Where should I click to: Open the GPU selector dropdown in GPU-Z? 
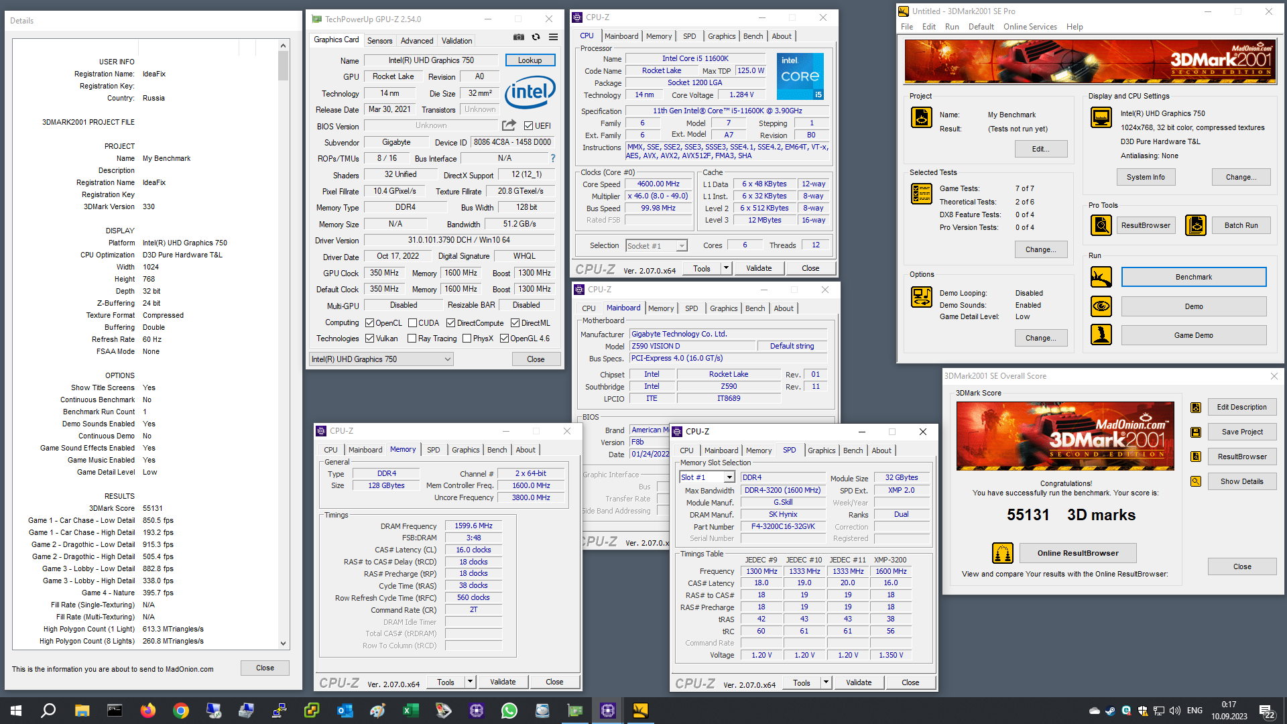[381, 359]
